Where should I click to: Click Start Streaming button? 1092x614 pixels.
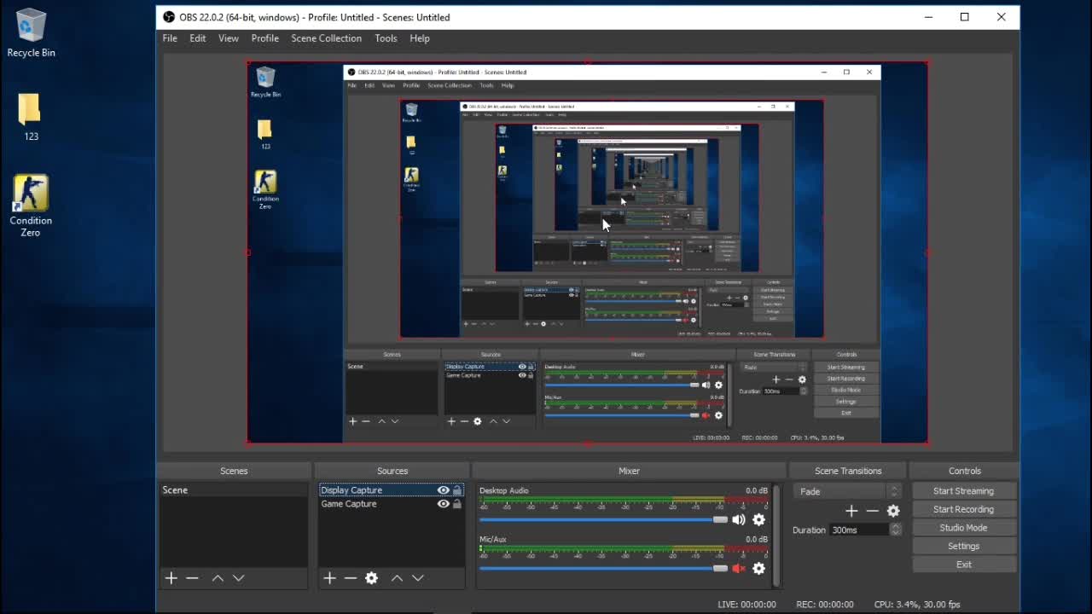(x=964, y=491)
